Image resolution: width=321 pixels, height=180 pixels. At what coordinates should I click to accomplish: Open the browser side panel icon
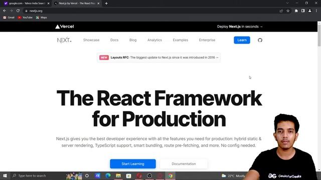click(x=303, y=10)
